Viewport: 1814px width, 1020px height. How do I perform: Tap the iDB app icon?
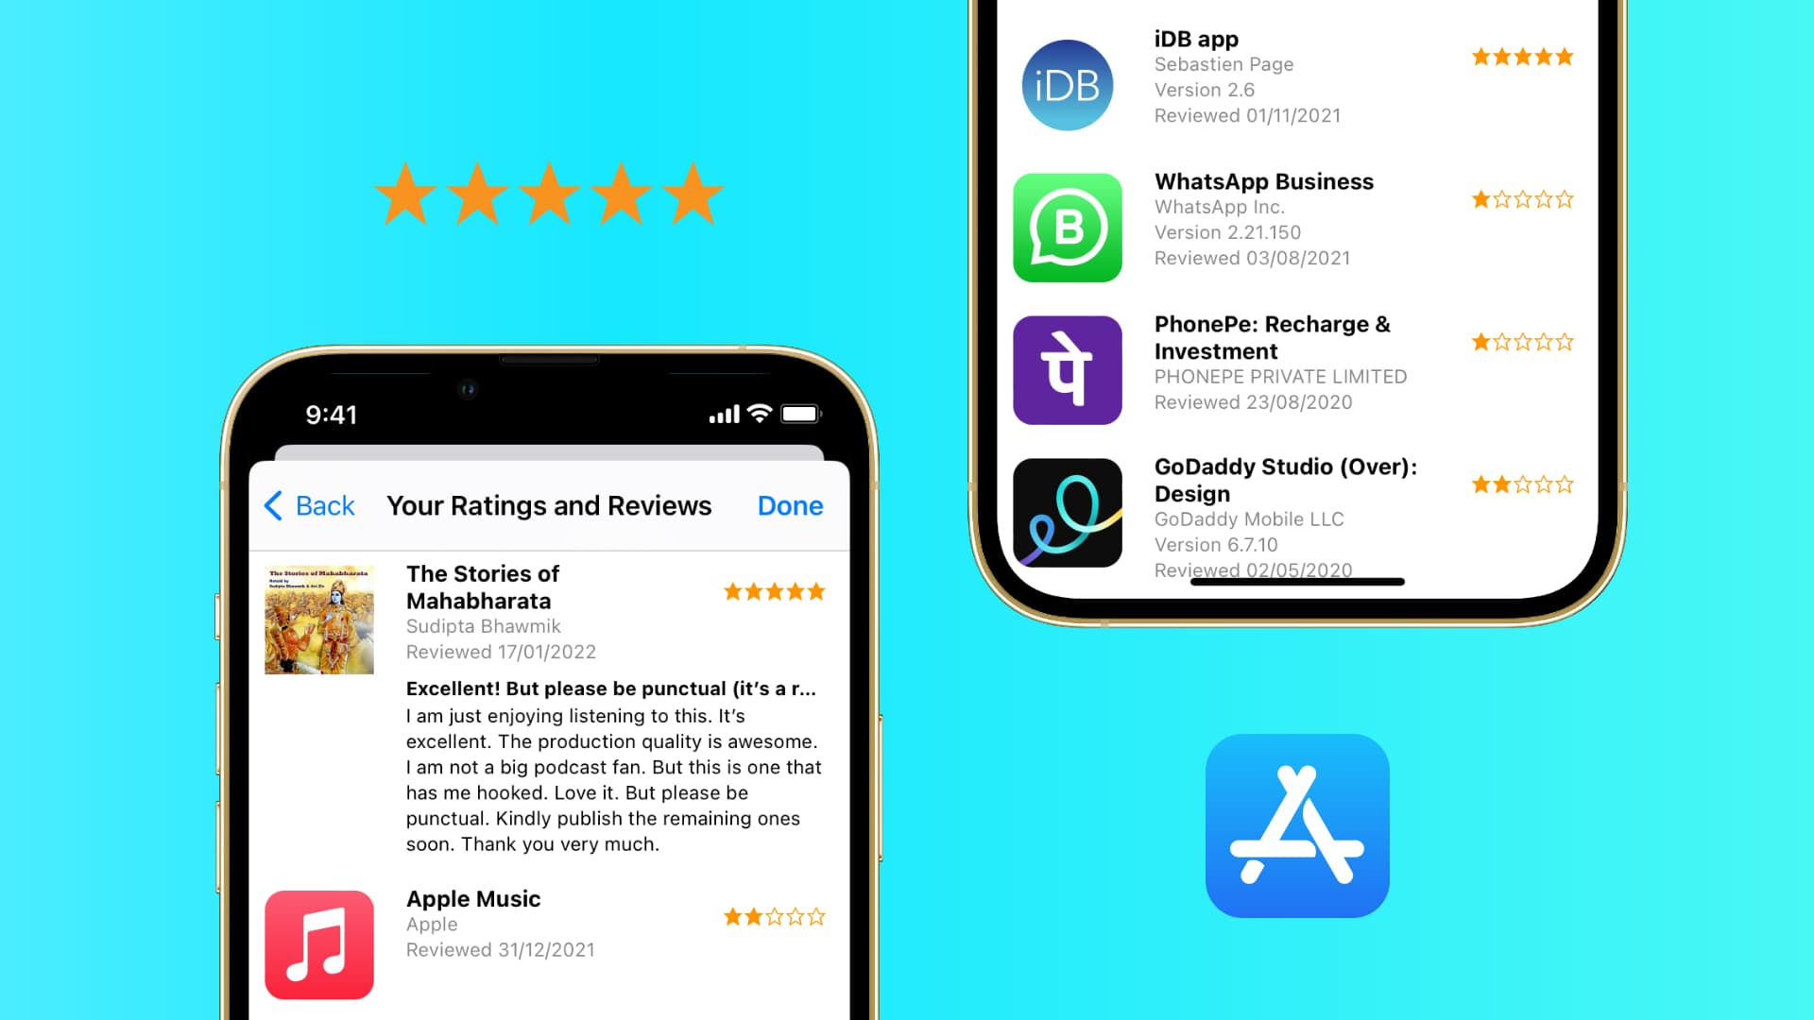tap(1069, 83)
